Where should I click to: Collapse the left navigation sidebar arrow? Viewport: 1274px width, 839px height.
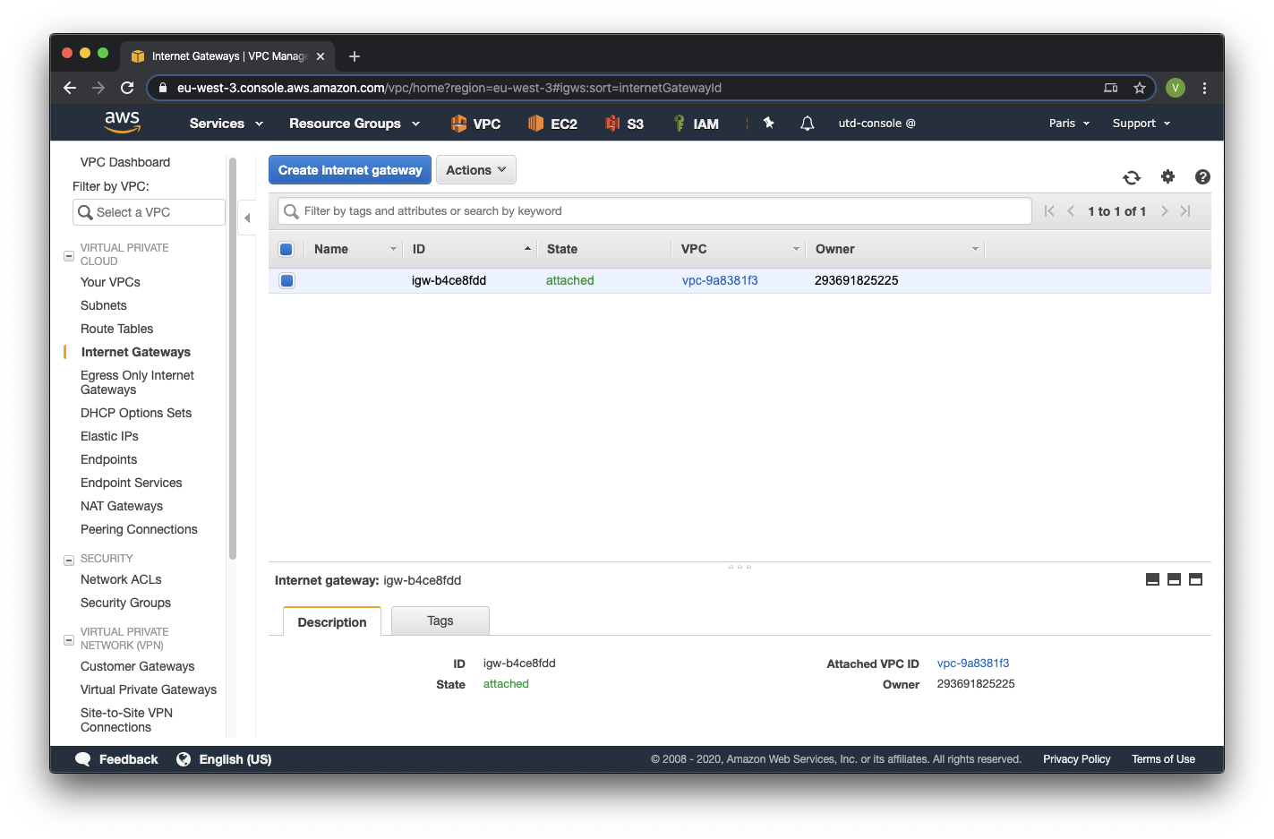[247, 218]
